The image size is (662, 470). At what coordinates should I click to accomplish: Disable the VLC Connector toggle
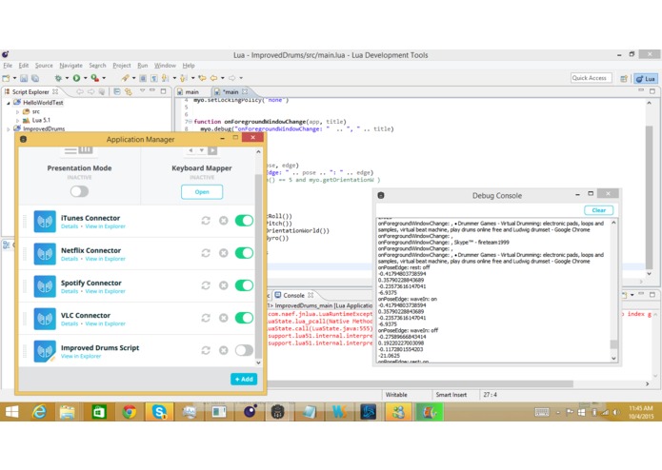pyautogui.click(x=244, y=318)
